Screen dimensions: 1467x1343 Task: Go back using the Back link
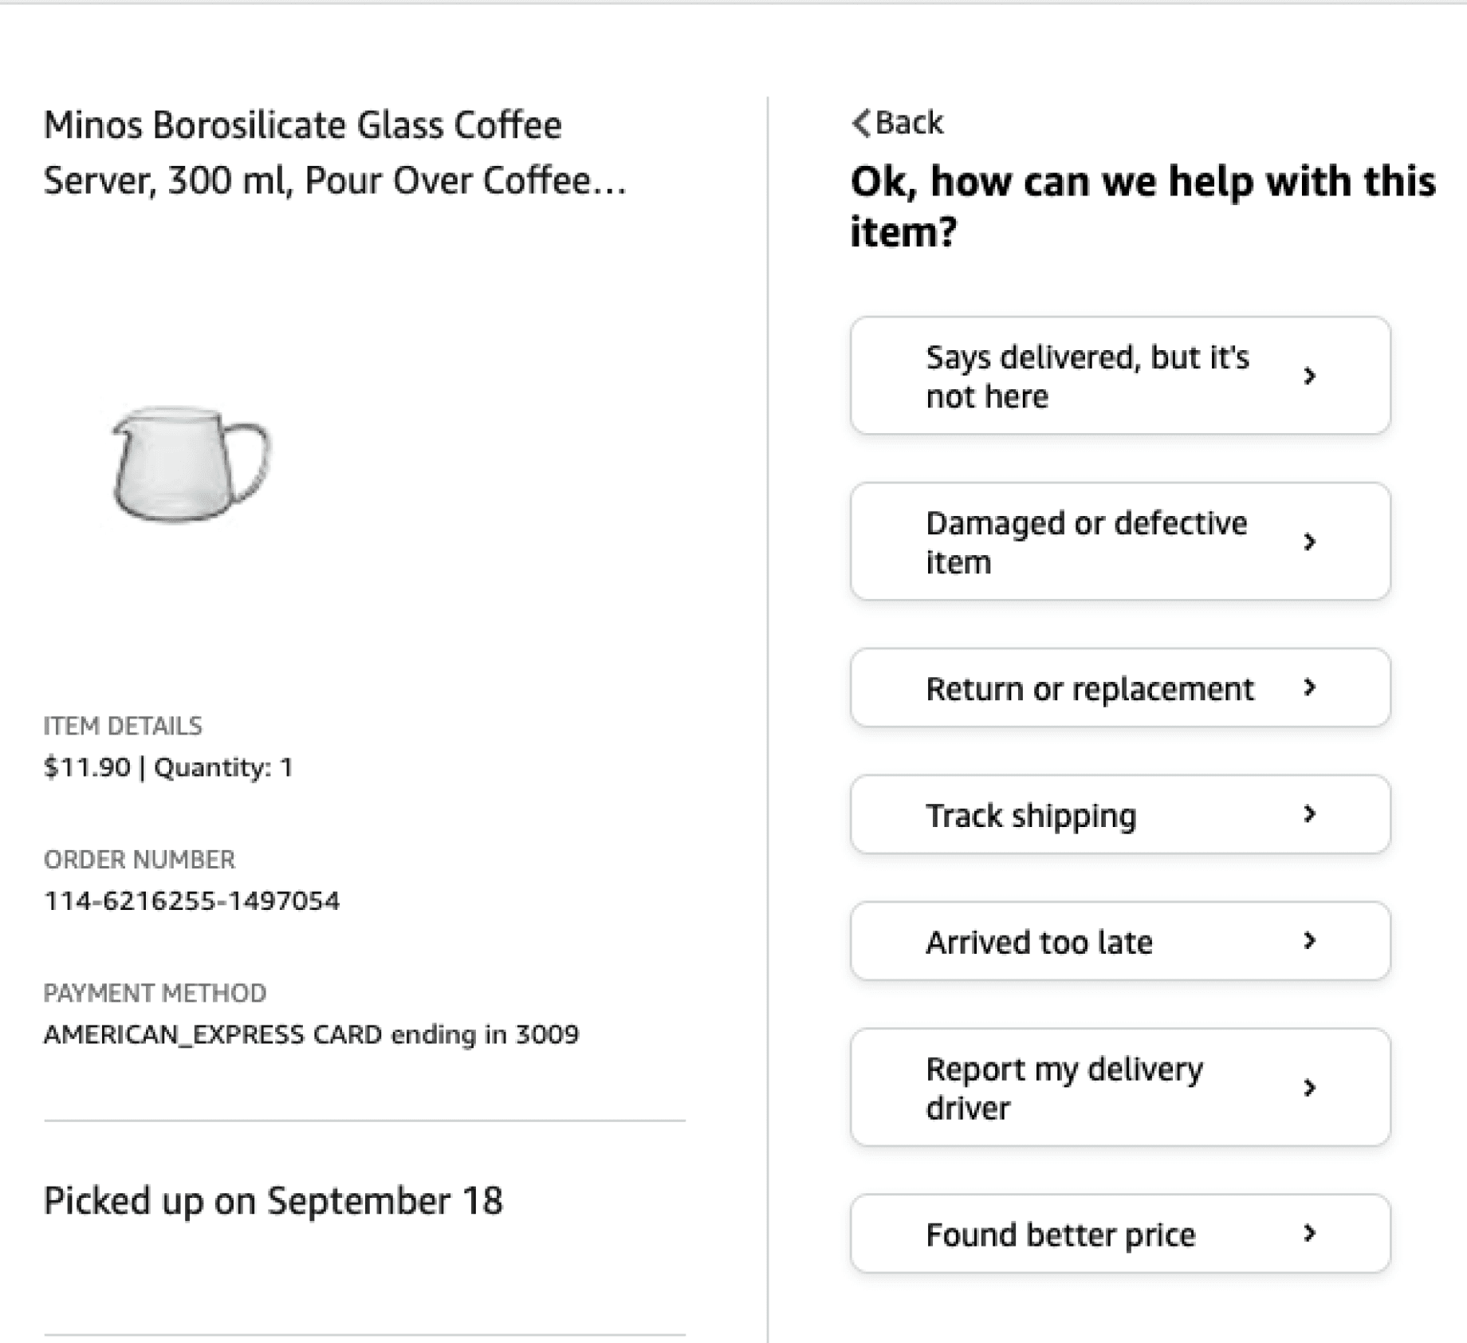(898, 123)
